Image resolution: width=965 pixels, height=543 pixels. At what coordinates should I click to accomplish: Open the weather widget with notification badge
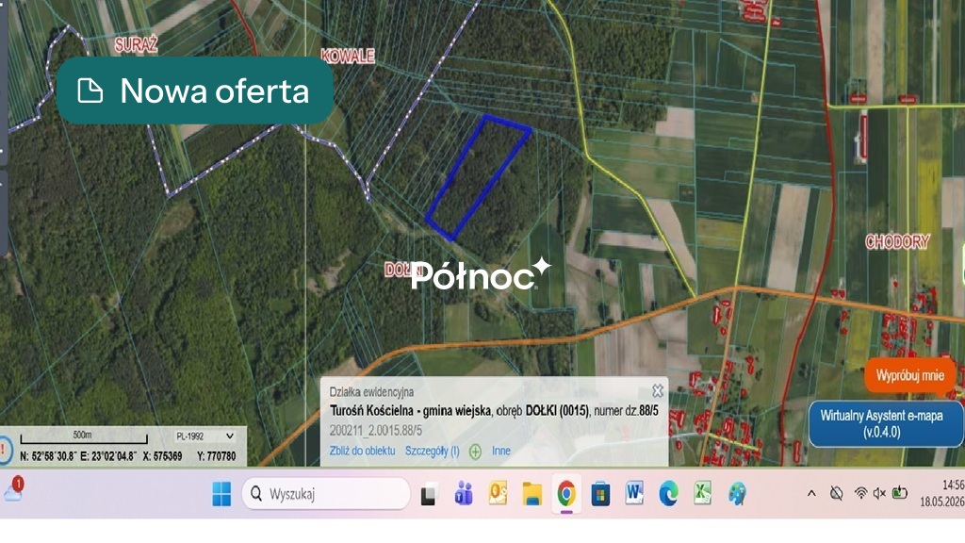(13, 491)
